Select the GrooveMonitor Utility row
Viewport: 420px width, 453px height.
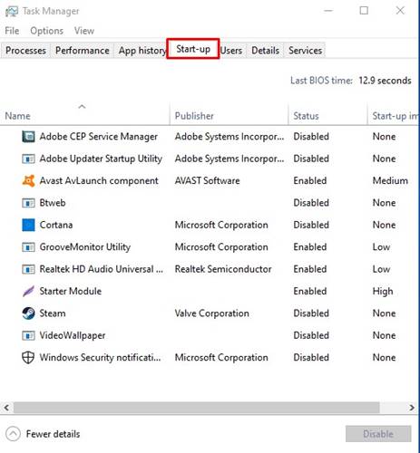tap(209, 247)
